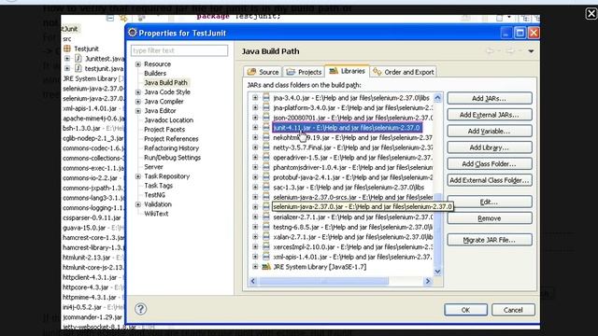Expand the Resource tree node
This screenshot has height=336, width=598.
[138, 64]
